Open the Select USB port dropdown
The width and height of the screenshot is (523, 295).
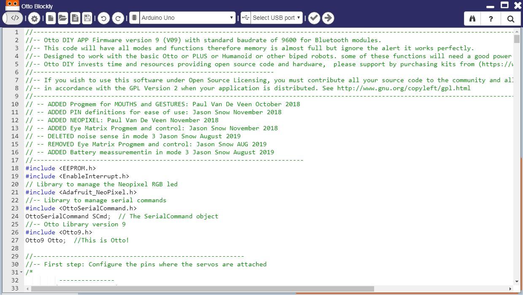(277, 18)
